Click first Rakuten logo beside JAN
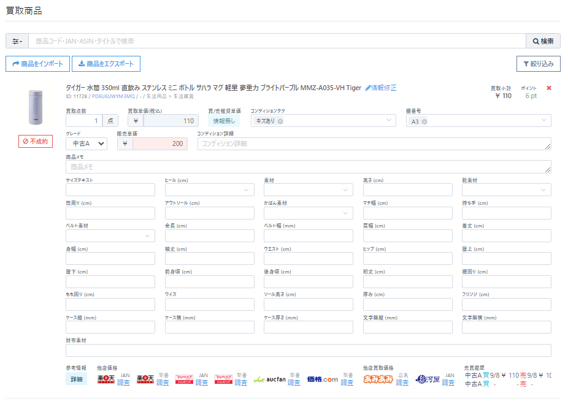Viewport: 568px width, 401px height. click(x=106, y=380)
